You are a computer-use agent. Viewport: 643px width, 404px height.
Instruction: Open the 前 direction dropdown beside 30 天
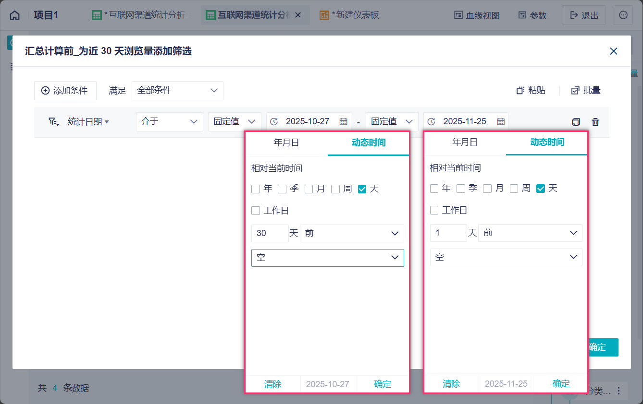click(352, 233)
